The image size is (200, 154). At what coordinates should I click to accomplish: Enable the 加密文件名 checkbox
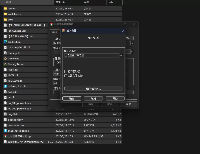(x=66, y=76)
